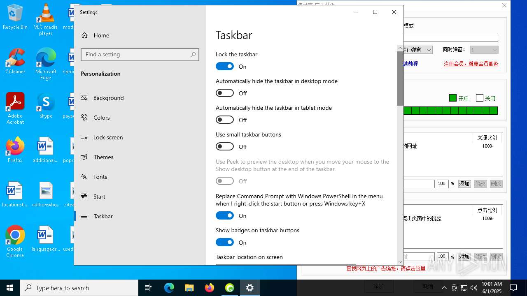
Task: Select the 'languagedr...' Word document icon
Action: click(46, 238)
